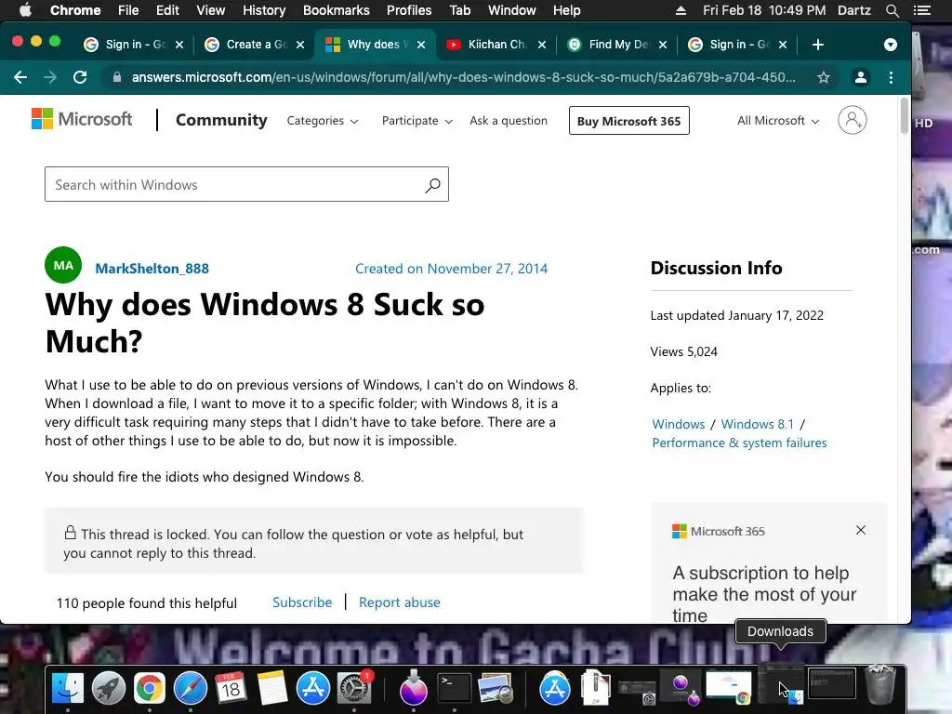Open Notes from the Dock
Viewport: 952px width, 714px height.
(x=271, y=688)
